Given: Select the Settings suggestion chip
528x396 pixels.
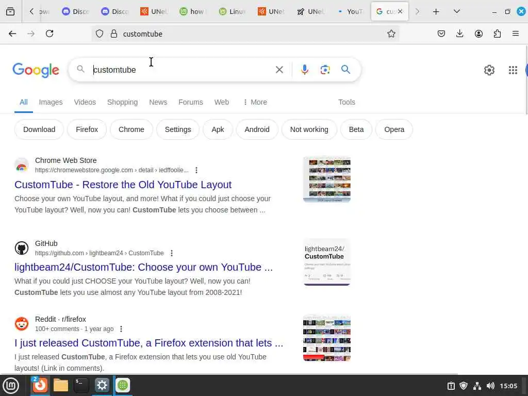Looking at the screenshot, I should click(x=178, y=129).
